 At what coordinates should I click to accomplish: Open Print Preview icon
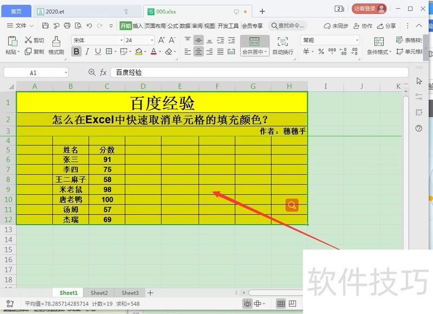point(78,25)
